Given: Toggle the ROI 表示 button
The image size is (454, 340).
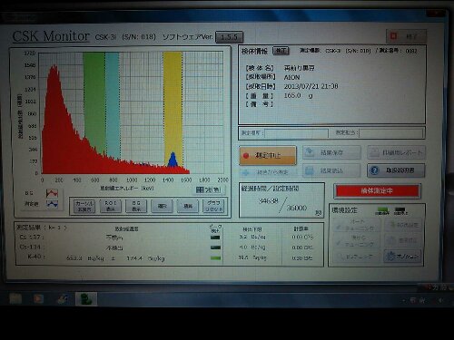Looking at the screenshot, I should click(x=111, y=206).
